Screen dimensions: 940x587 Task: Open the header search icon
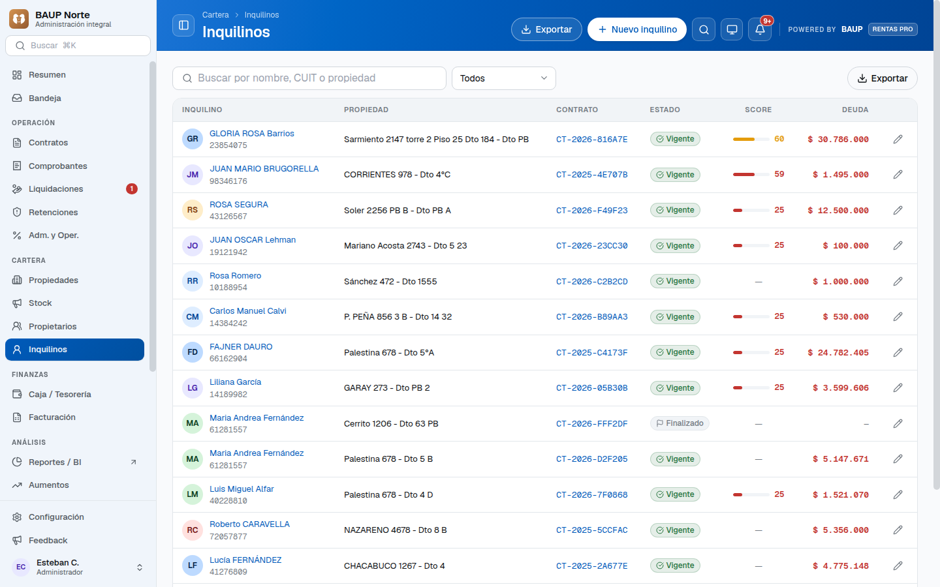pos(704,29)
